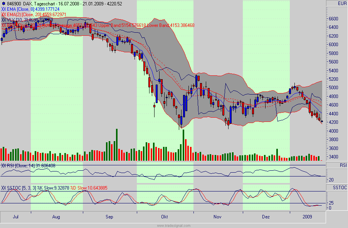
Task: Select the 2009 label on the time axis
Action: click(307, 216)
